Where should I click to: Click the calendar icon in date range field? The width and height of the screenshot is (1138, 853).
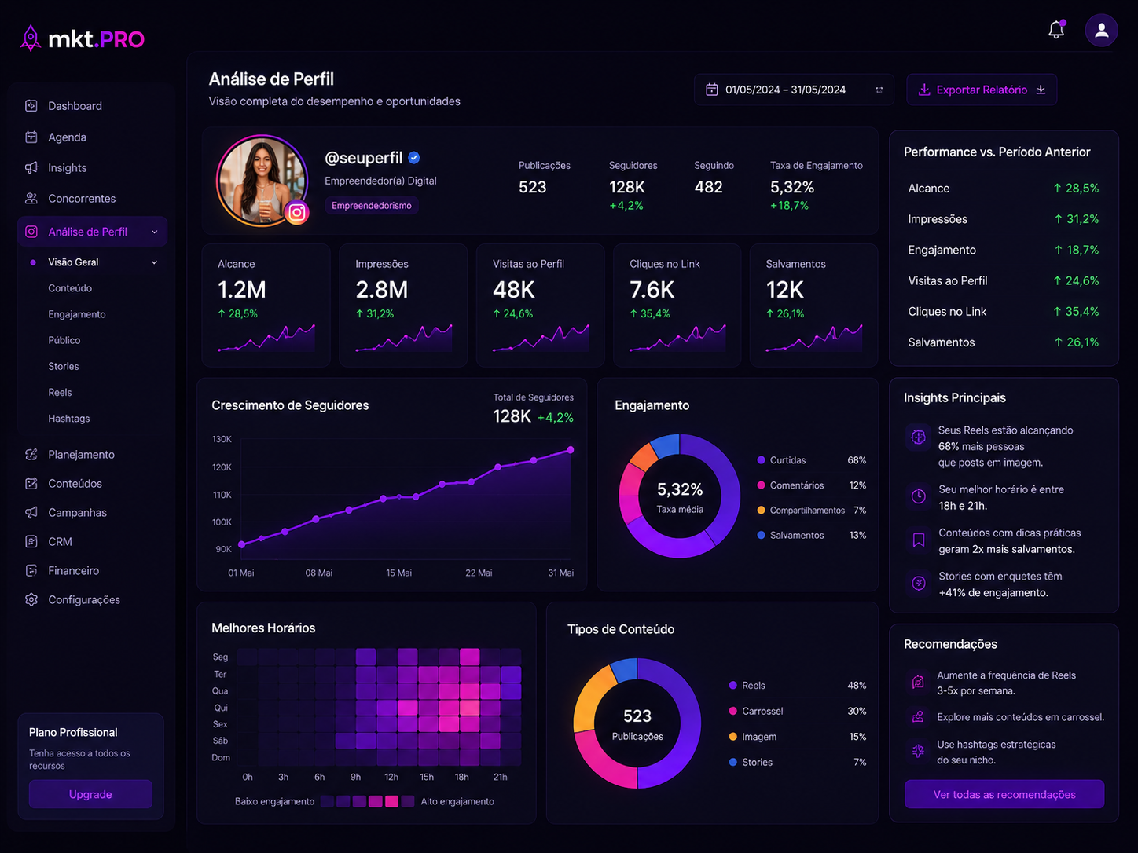tap(712, 90)
